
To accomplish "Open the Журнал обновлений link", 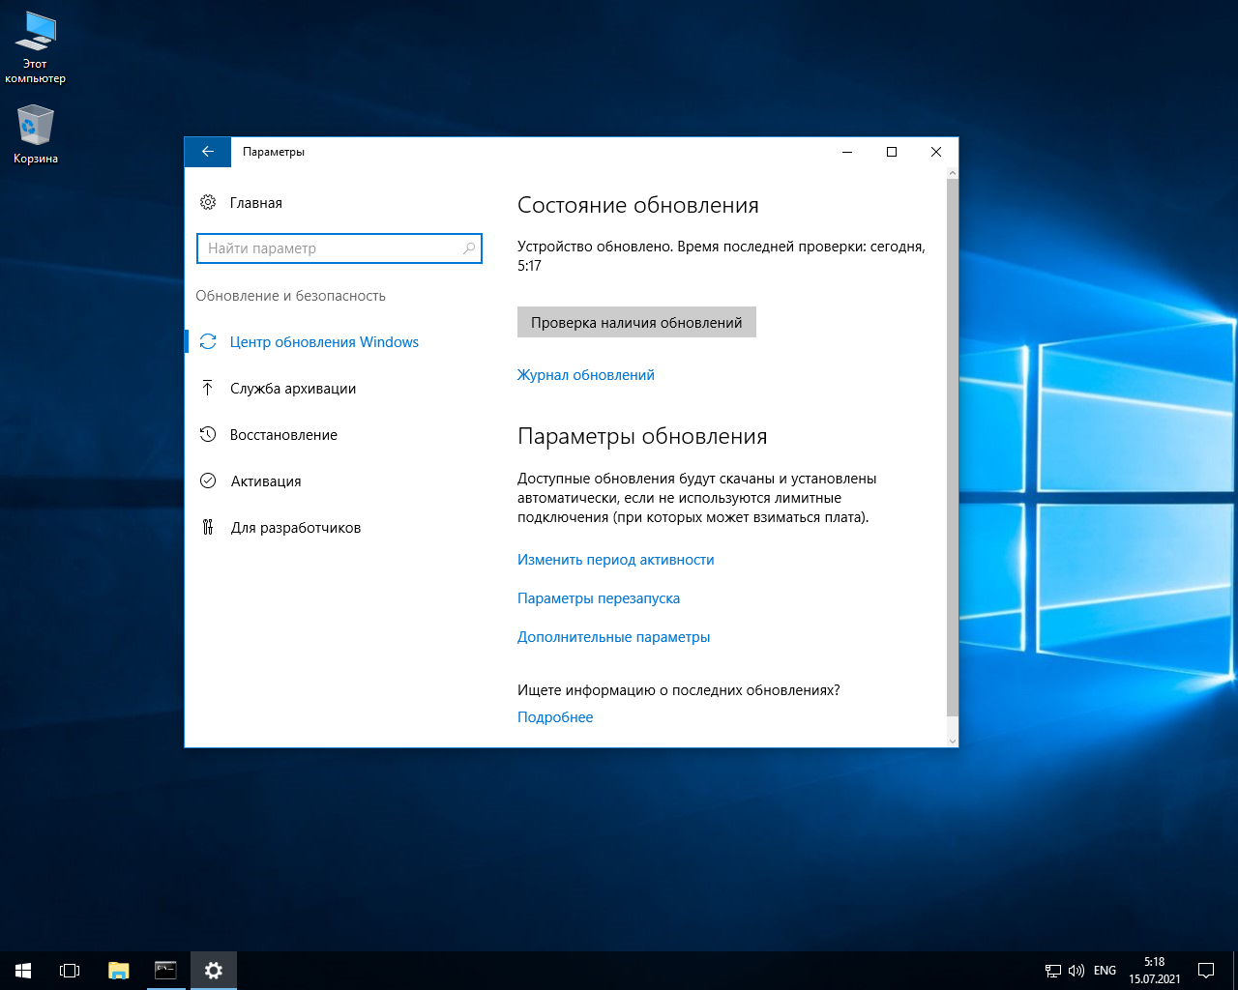I will (585, 375).
